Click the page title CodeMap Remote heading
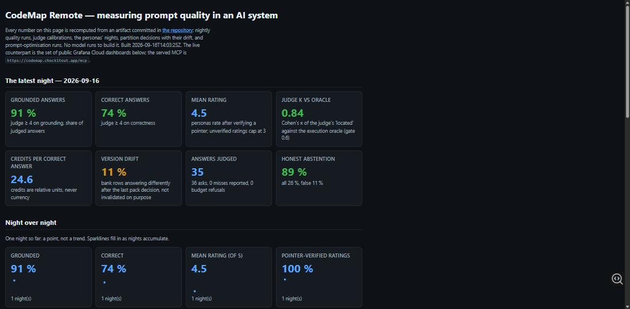This screenshot has height=309, width=630. click(141, 15)
